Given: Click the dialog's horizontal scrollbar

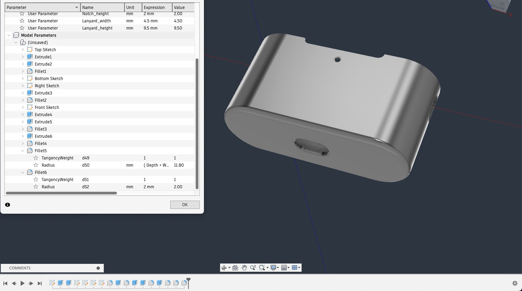Looking at the screenshot, I should pyautogui.click(x=61, y=193).
